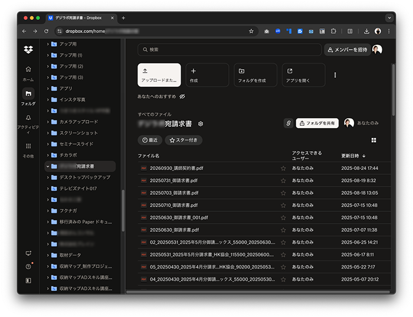Viewport: 413px width, 317px height.
Task: Sort by 更新日時 column header
Action: [x=353, y=156]
